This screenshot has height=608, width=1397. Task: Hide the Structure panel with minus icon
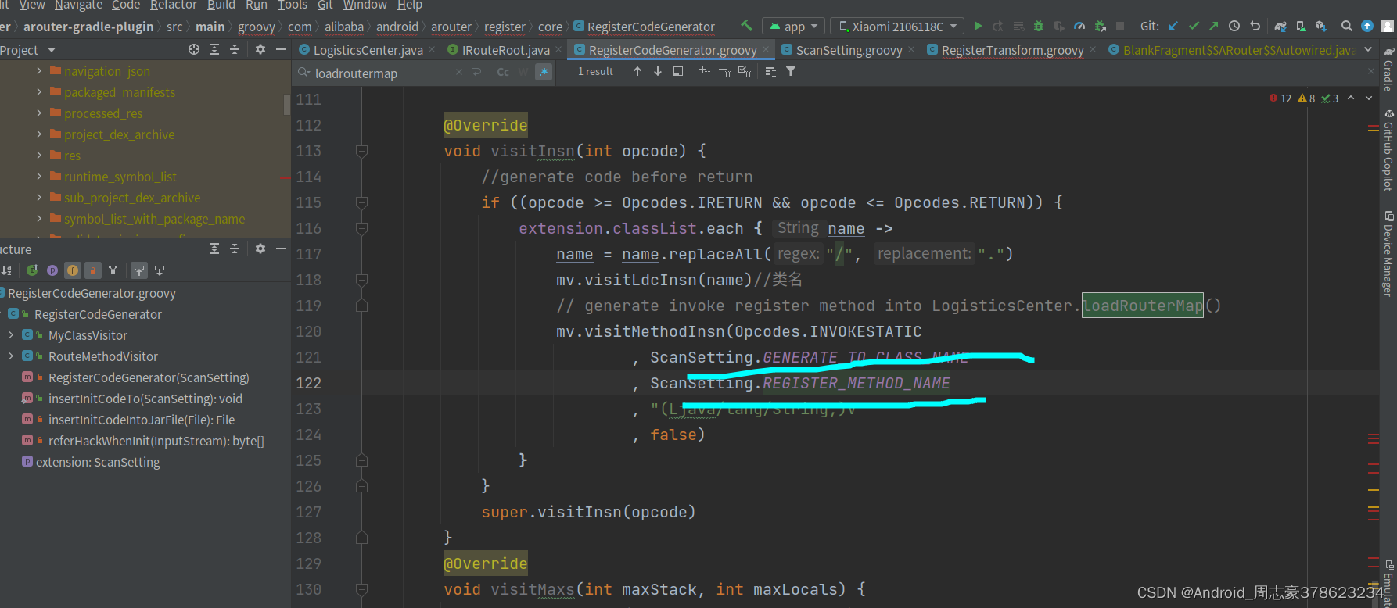[281, 249]
